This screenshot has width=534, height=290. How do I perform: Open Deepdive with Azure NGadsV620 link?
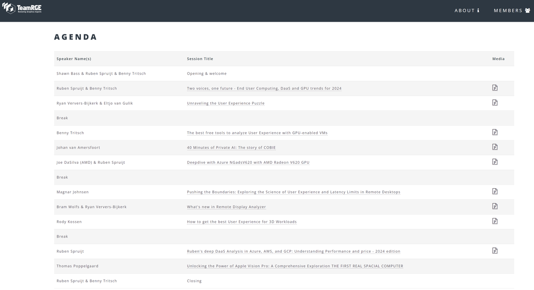248,162
